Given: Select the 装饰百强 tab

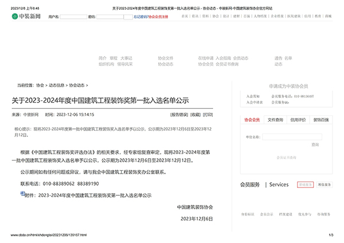Looking at the screenshot, I should click(x=320, y=120).
